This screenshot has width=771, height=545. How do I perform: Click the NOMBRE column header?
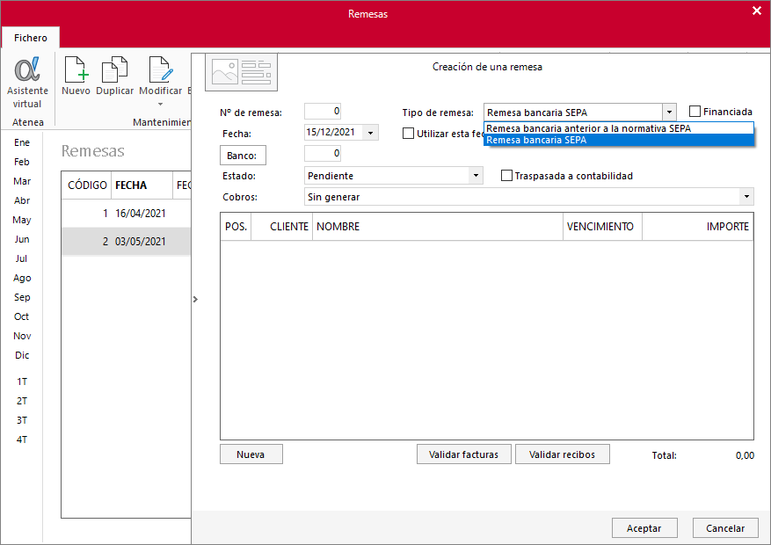438,227
